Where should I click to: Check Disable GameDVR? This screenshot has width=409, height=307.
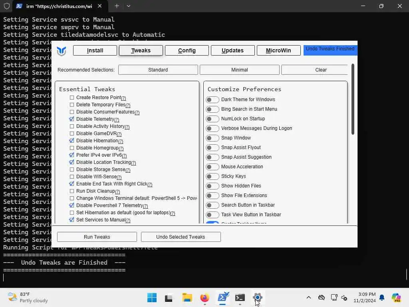tap(72, 134)
